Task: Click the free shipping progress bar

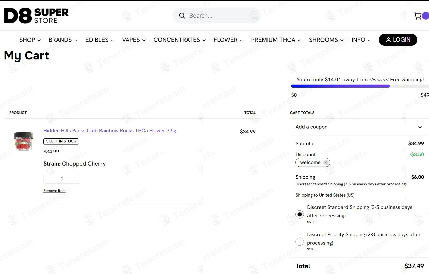Action: (x=360, y=86)
